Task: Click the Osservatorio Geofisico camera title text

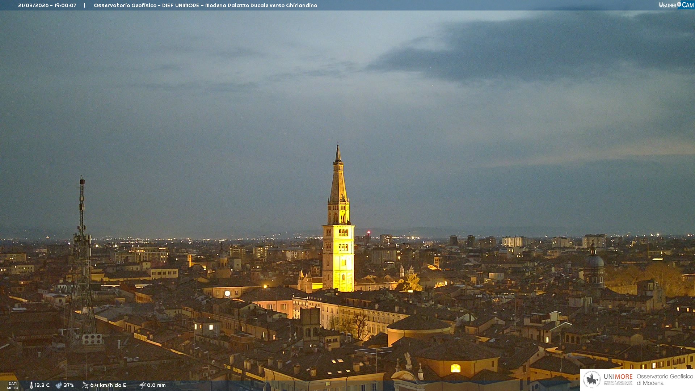Action: click(x=205, y=5)
